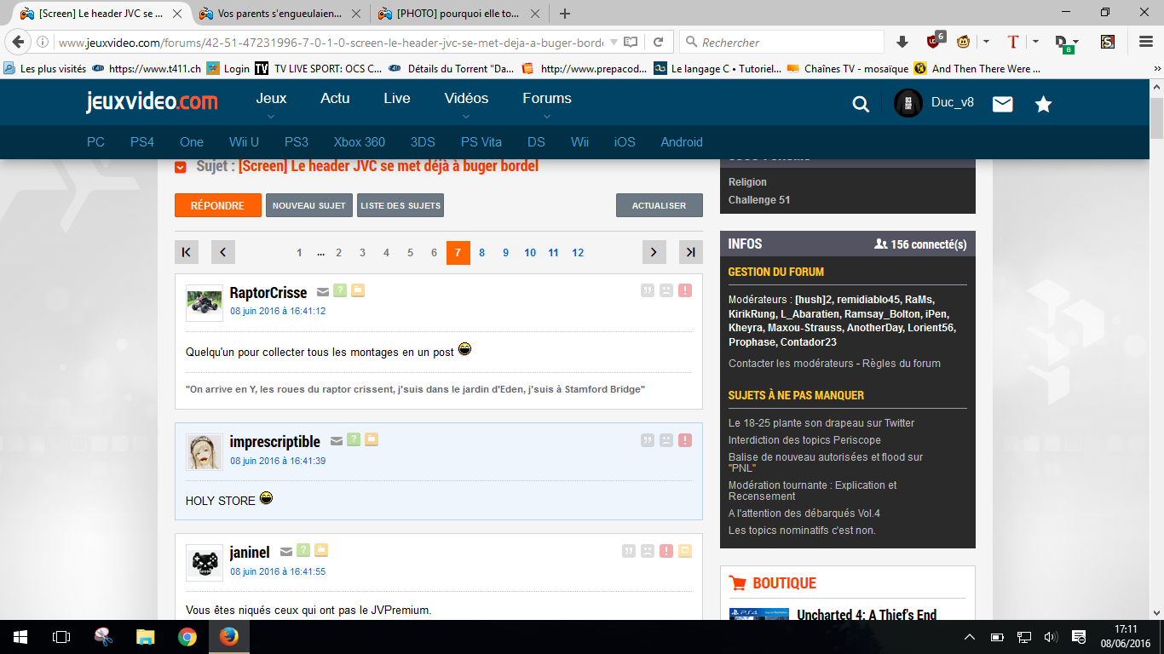
Task: Click colorful S extension icon
Action: pos(1108,42)
